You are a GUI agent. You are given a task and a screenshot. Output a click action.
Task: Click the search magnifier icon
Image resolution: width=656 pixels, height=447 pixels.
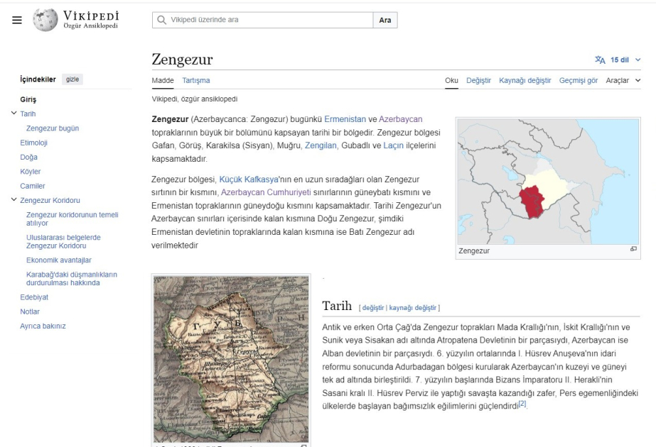(x=163, y=21)
